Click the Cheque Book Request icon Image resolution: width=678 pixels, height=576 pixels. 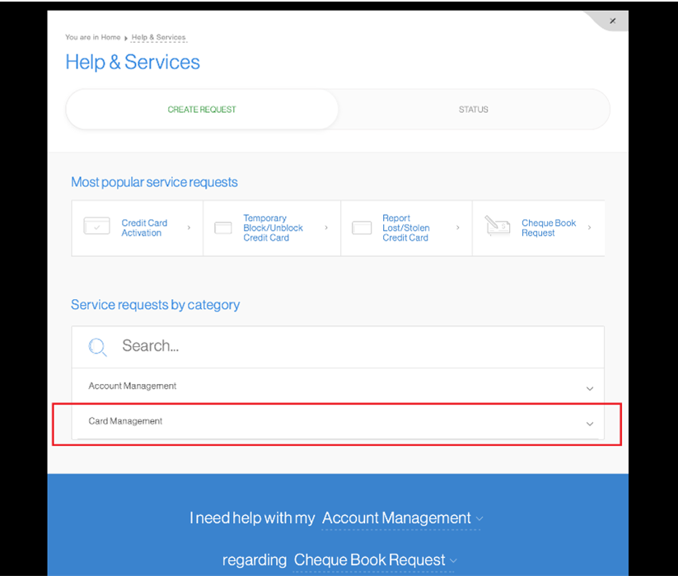click(x=498, y=227)
